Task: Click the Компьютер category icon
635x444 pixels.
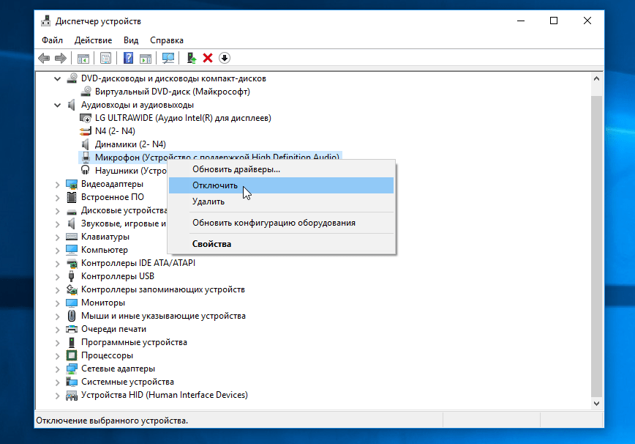Action: (x=72, y=250)
